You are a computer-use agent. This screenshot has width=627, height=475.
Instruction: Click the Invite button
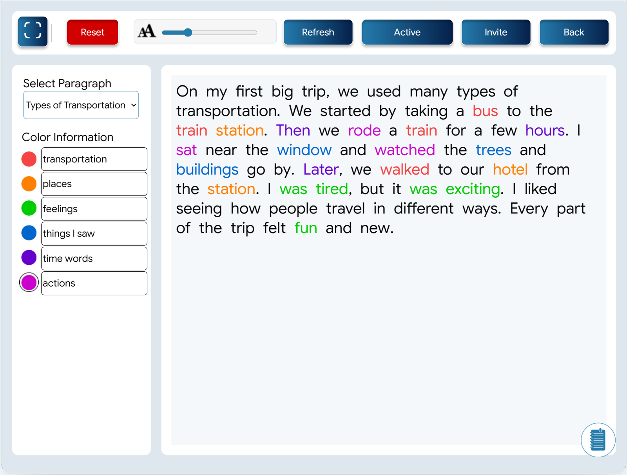tap(496, 32)
